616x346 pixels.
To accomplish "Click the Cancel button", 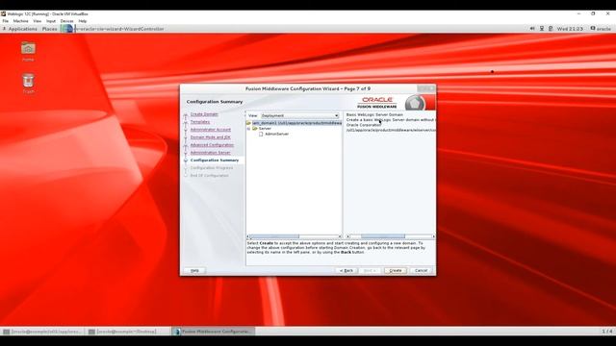I will (x=421, y=271).
